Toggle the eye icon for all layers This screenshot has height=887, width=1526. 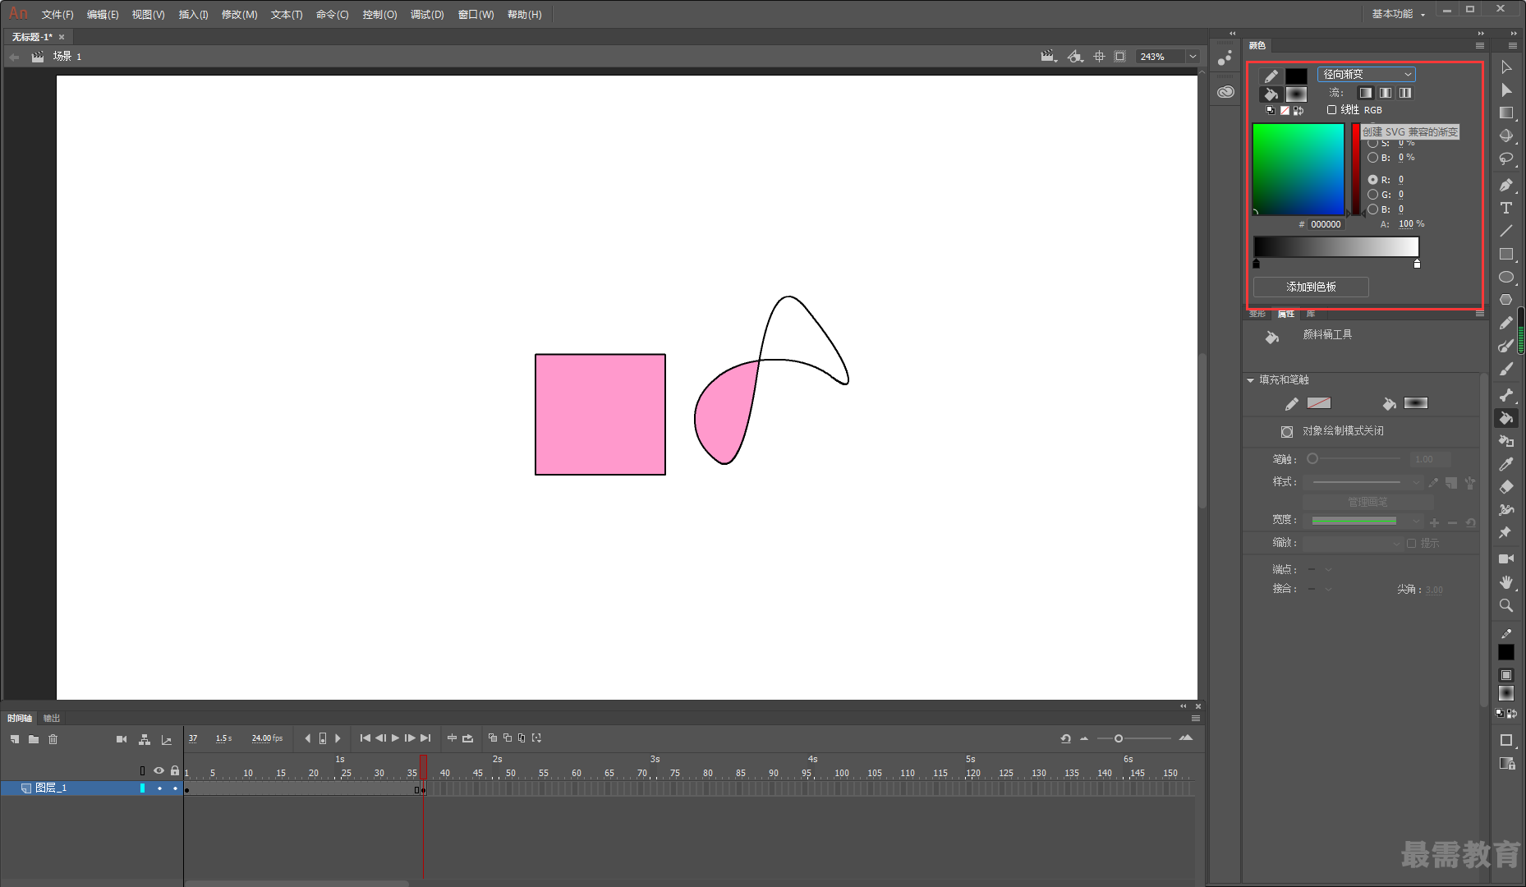point(159,770)
